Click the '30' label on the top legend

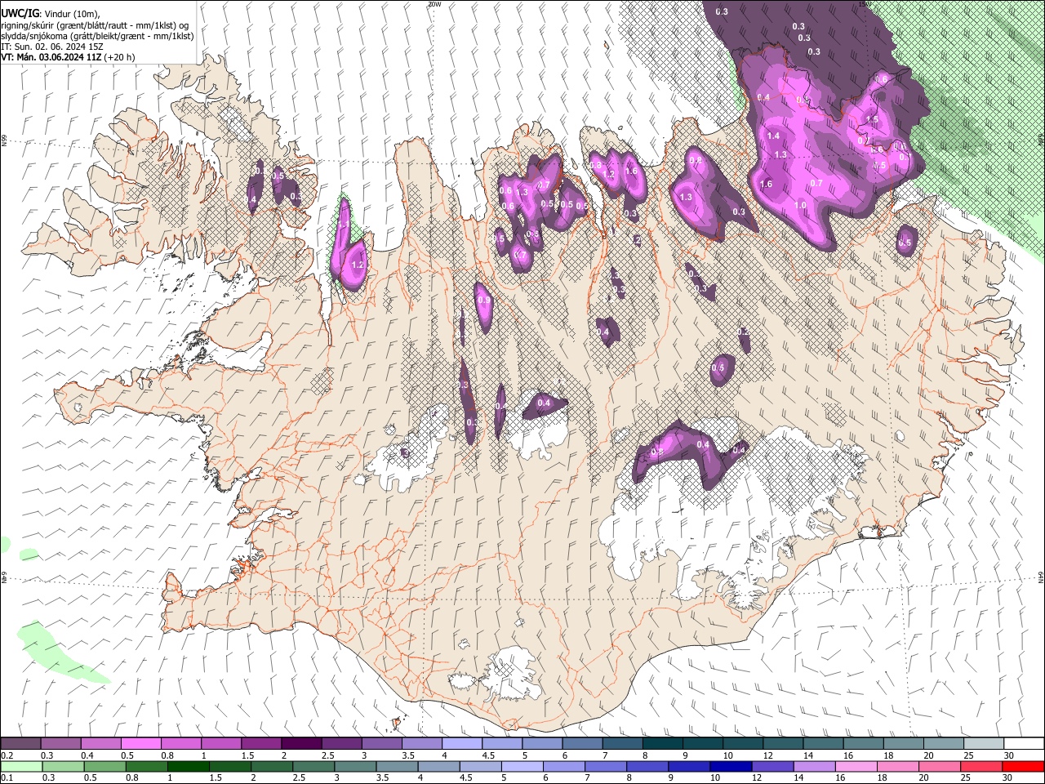pyautogui.click(x=1008, y=755)
